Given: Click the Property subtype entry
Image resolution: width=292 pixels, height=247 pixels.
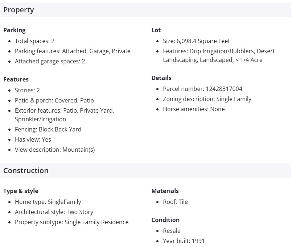Looking at the screenshot, I should [x=72, y=222].
